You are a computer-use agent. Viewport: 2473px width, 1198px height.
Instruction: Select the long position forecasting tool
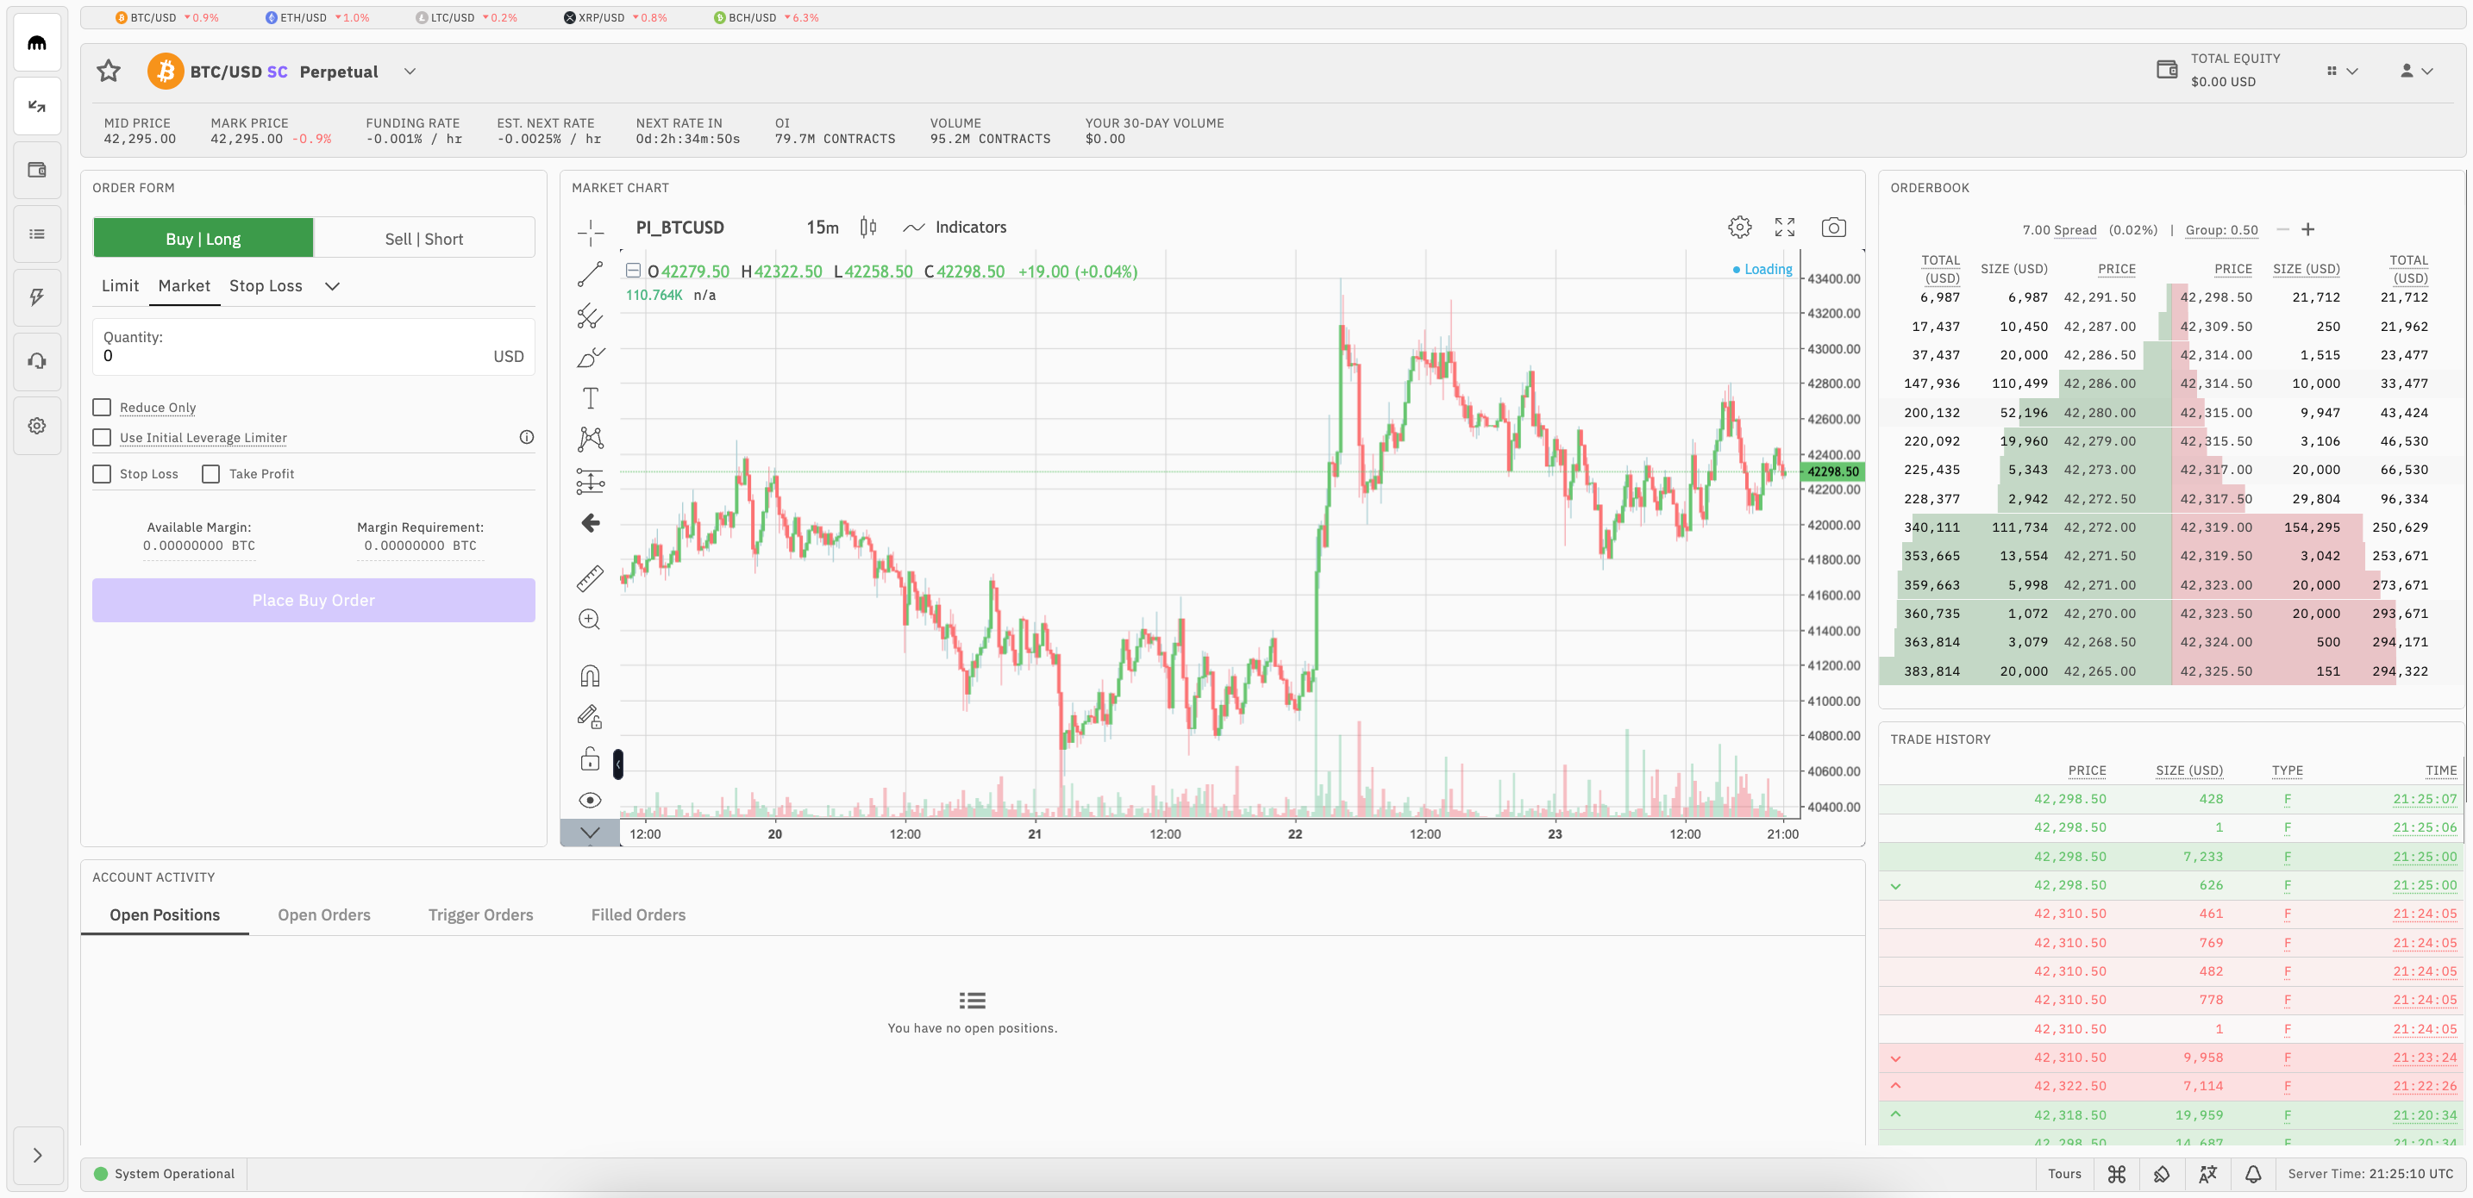(x=591, y=481)
